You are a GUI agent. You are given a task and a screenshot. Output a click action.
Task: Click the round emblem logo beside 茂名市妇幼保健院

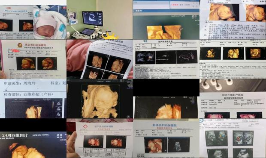pos(20,45)
